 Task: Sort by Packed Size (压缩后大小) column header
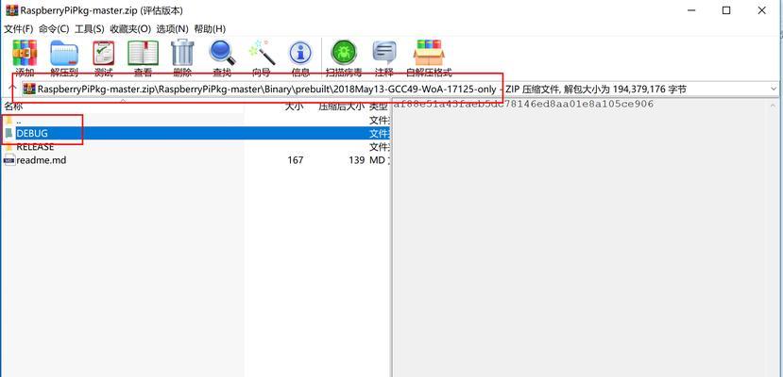pyautogui.click(x=342, y=107)
